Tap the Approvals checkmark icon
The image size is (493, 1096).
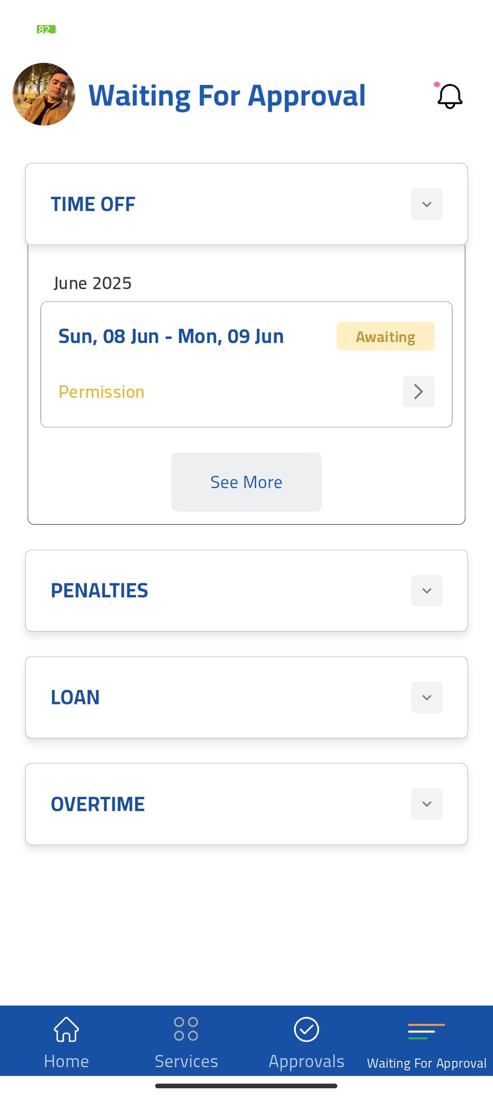tap(306, 1029)
